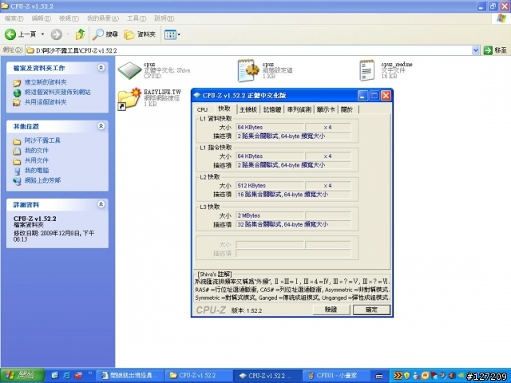Click the L1 data cache 64 KBytes field
Screen dimensions: 511x383
pyautogui.click(x=270, y=128)
